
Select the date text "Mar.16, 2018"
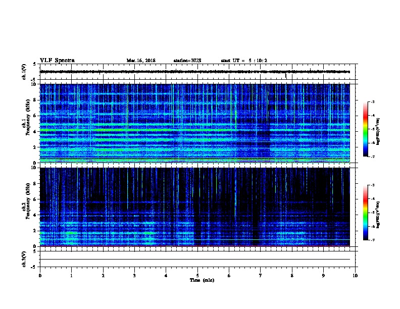tap(141, 61)
